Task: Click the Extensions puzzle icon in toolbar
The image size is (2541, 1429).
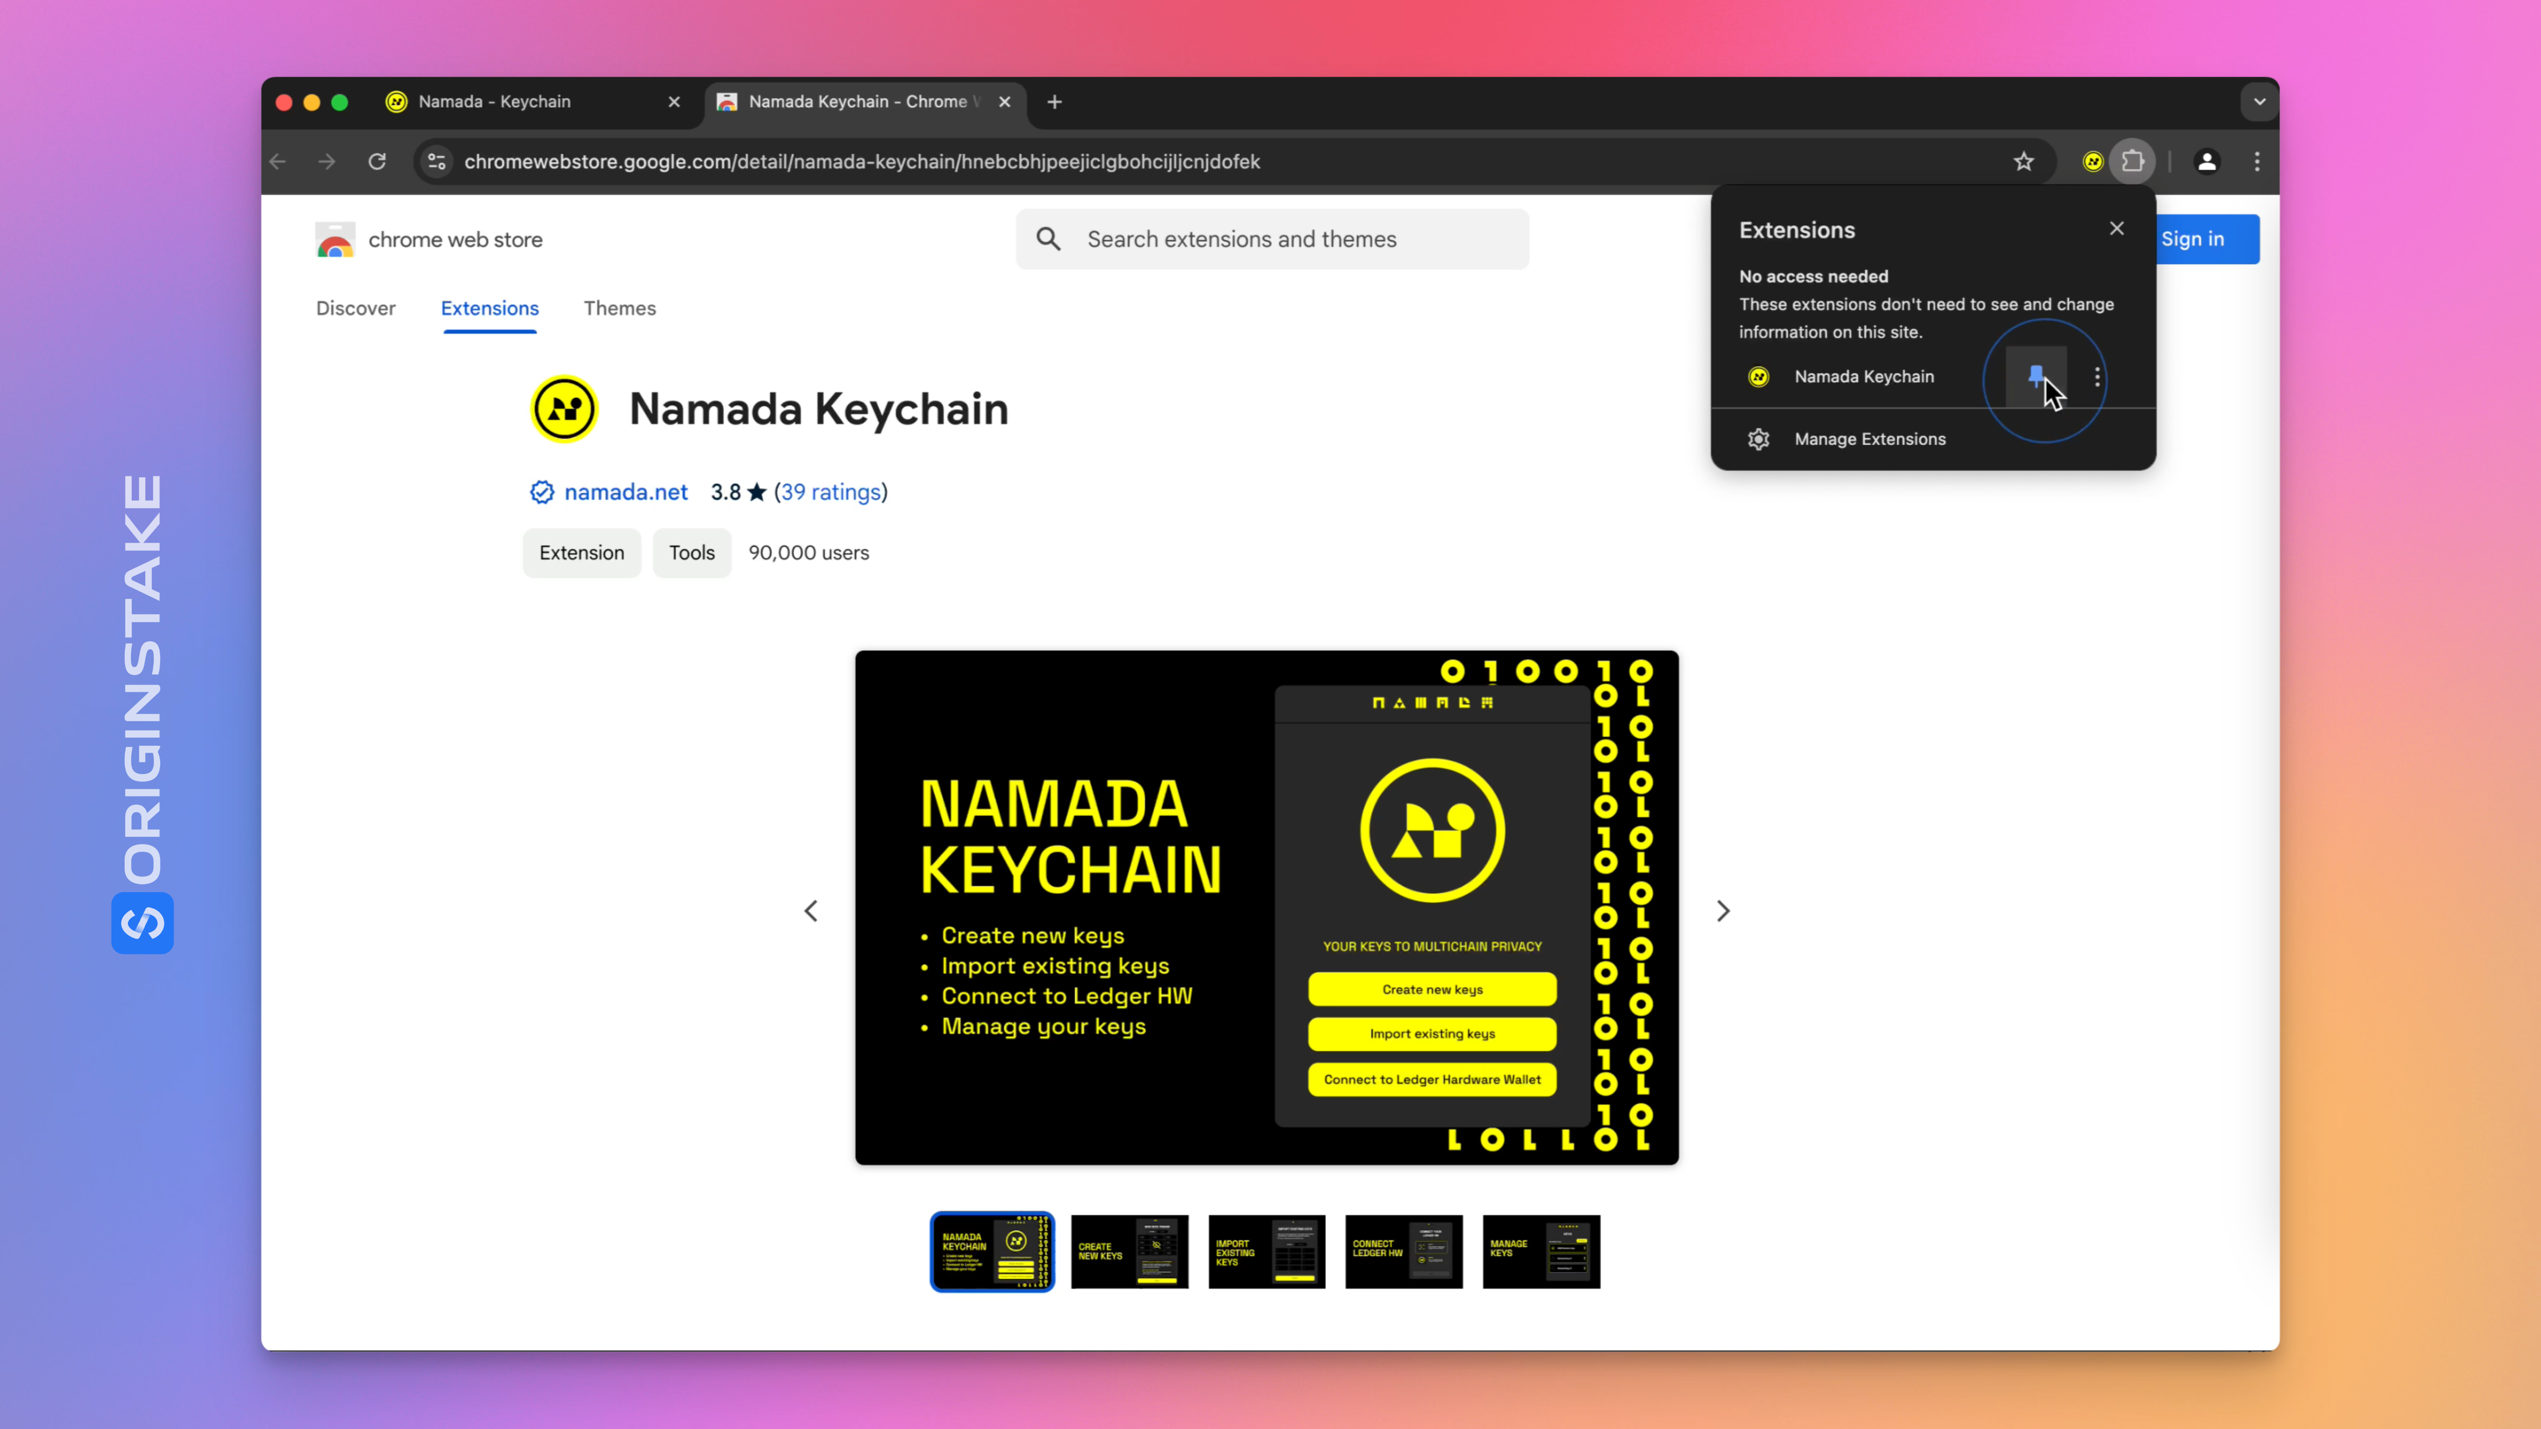Action: pos(2133,161)
